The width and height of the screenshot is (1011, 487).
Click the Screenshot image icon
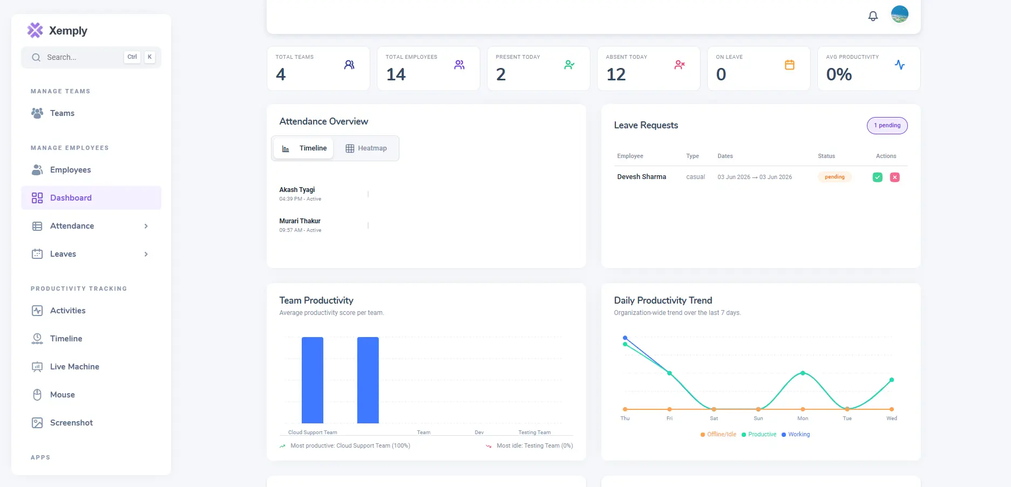pos(37,423)
